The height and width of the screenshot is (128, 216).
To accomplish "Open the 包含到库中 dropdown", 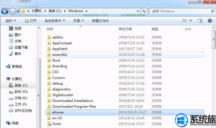I will [x=55, y=21].
